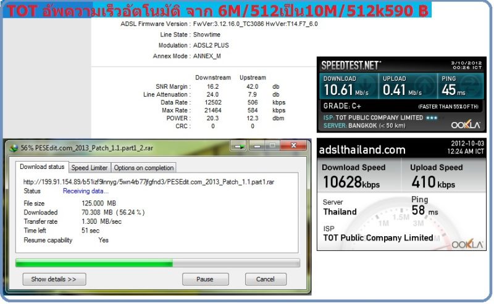The image size is (494, 304).
Task: Click the Upstream column header
Action: point(253,78)
